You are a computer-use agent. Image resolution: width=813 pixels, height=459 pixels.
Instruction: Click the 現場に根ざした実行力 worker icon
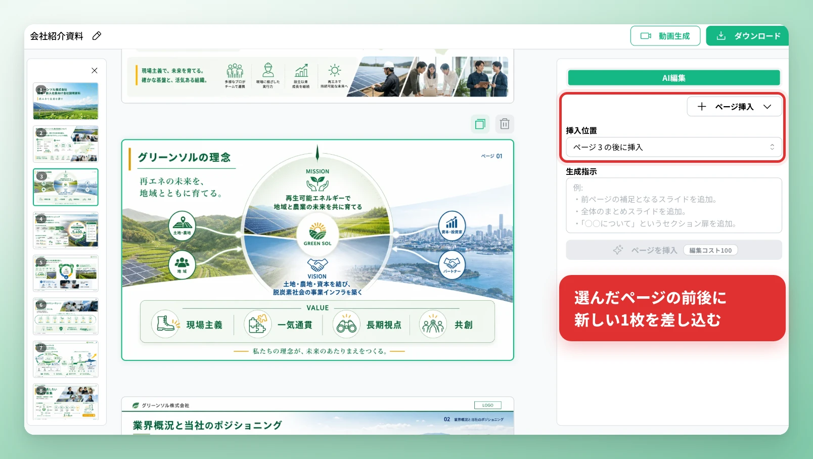click(x=268, y=70)
